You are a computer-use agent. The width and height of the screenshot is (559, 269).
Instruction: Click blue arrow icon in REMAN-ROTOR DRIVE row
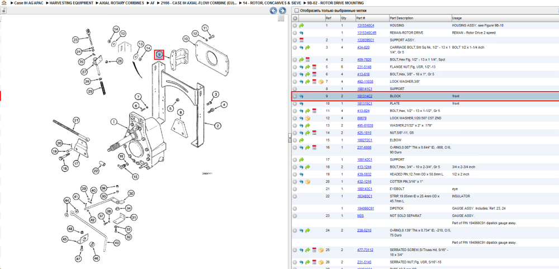pos(301,33)
